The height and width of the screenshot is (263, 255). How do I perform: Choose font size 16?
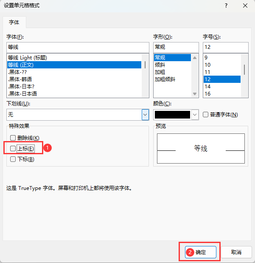[222, 93]
